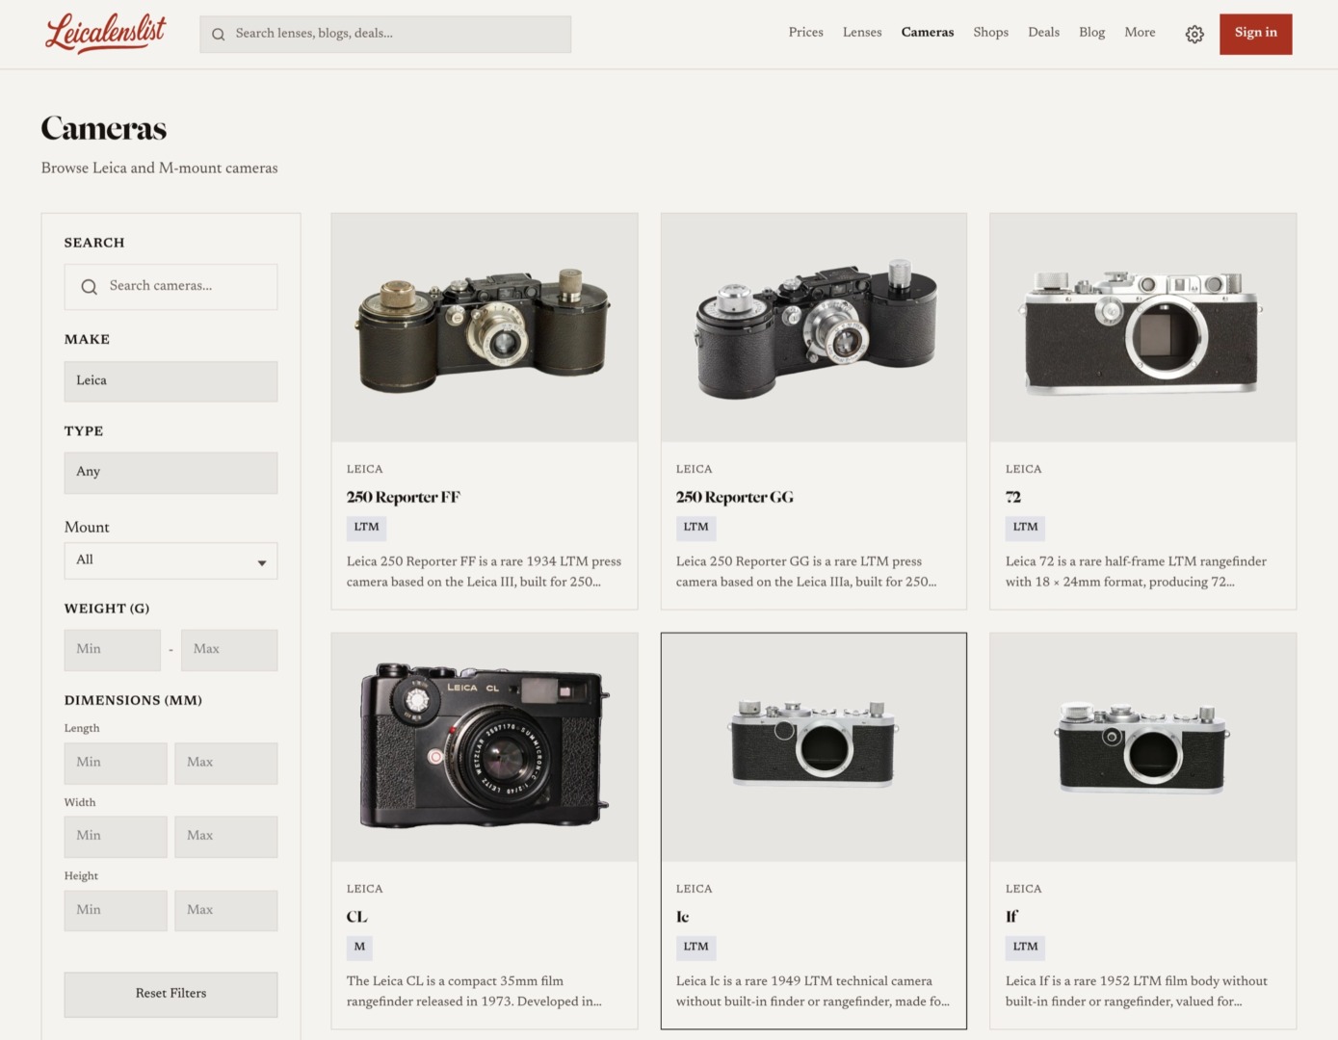
Task: Go to Prices in navigation
Action: [805, 32]
